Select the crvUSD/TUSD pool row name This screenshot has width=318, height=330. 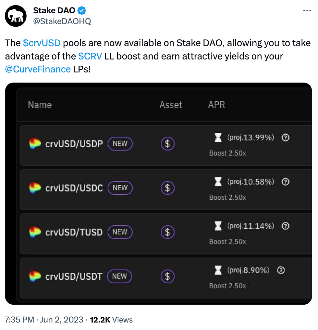74,232
